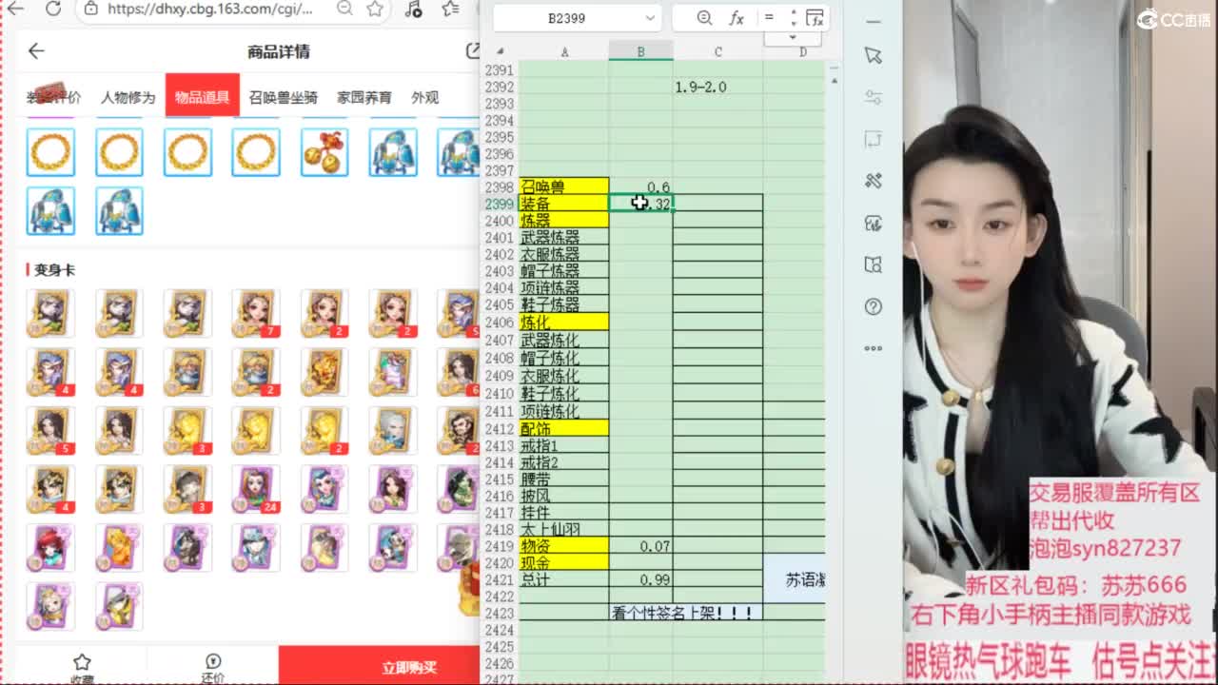Screen dimensions: 1218x685
Task: Click the cell with value 0.6
Action: 641,186
